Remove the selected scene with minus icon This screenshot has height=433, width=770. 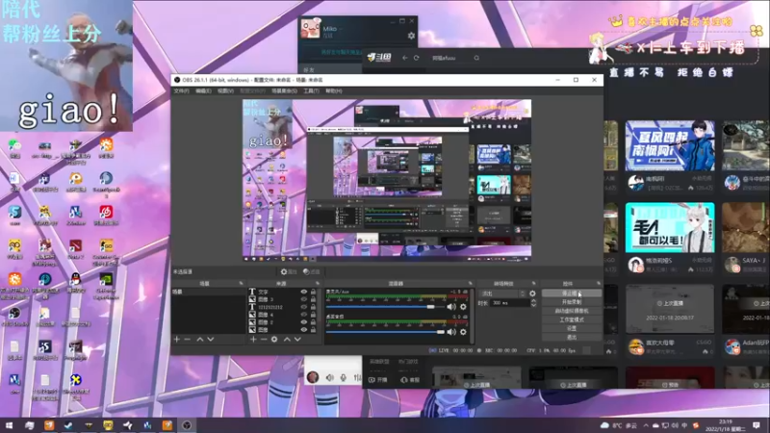tap(187, 340)
